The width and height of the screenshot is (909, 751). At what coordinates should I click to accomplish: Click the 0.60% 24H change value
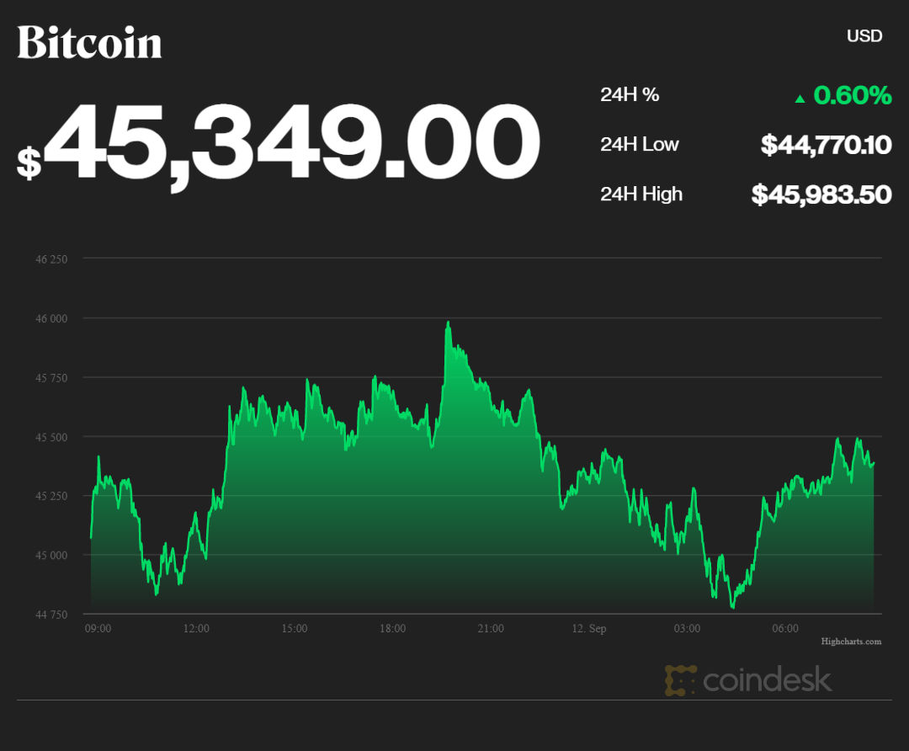(852, 96)
